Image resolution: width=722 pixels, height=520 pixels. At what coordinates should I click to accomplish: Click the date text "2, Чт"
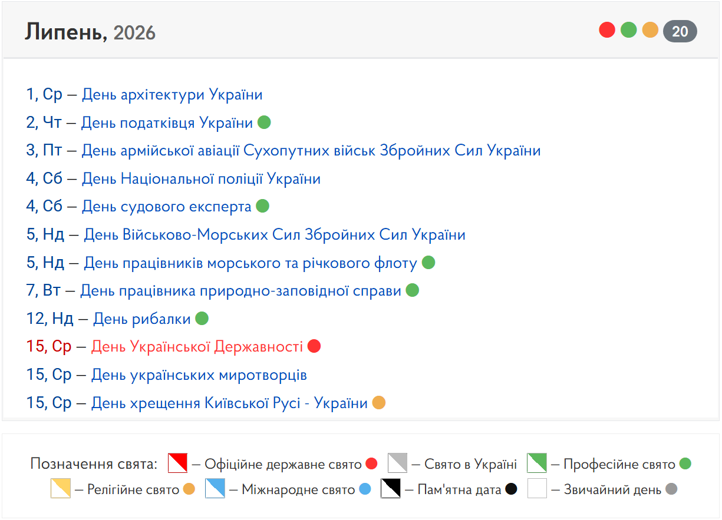[44, 123]
